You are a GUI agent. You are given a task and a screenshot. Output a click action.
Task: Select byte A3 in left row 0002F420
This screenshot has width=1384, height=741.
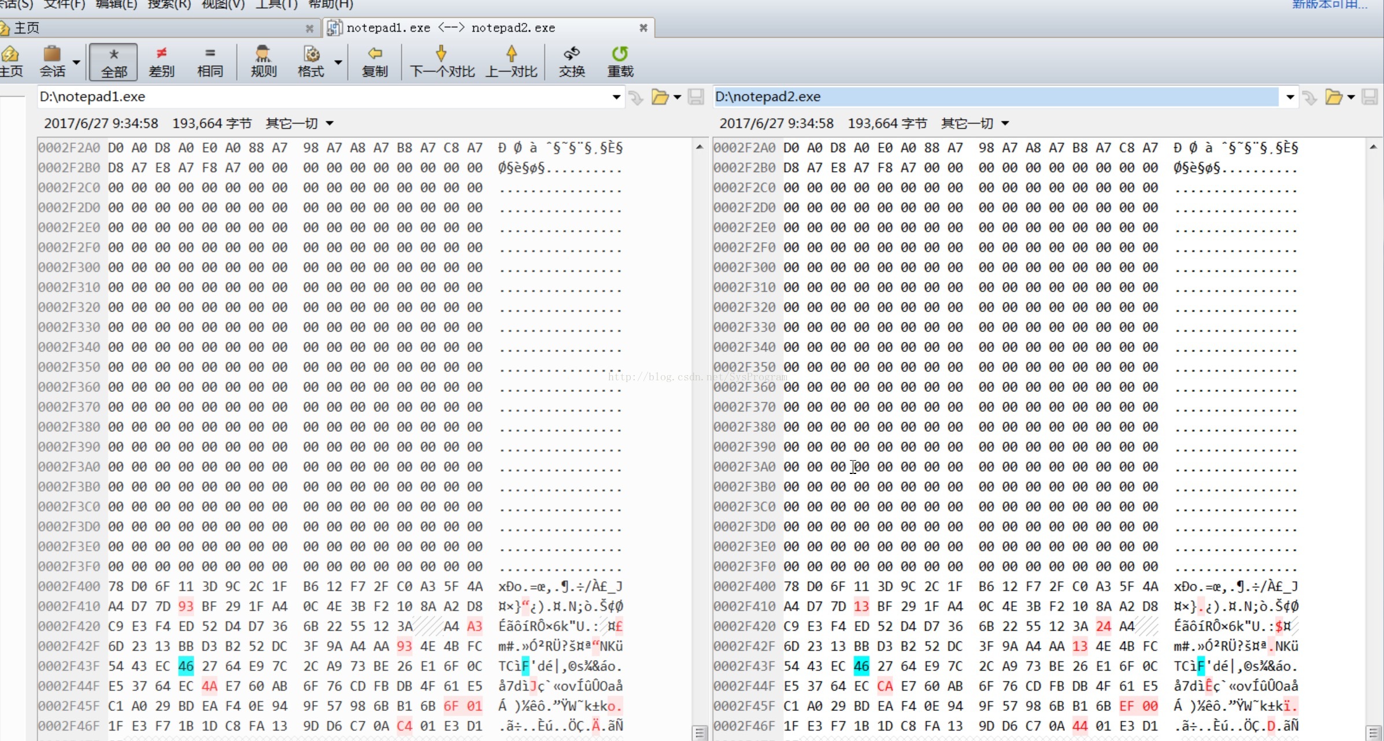tap(475, 627)
